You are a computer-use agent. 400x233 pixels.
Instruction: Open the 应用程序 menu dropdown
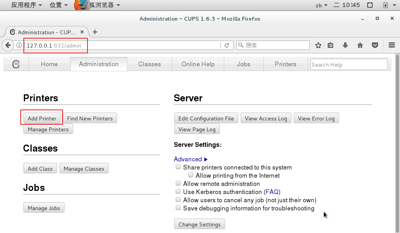(x=27, y=5)
